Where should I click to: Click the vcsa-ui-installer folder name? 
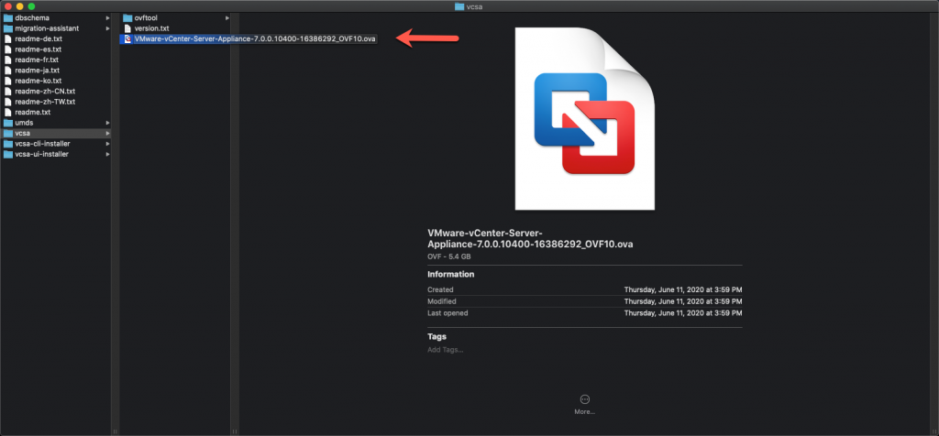(42, 154)
